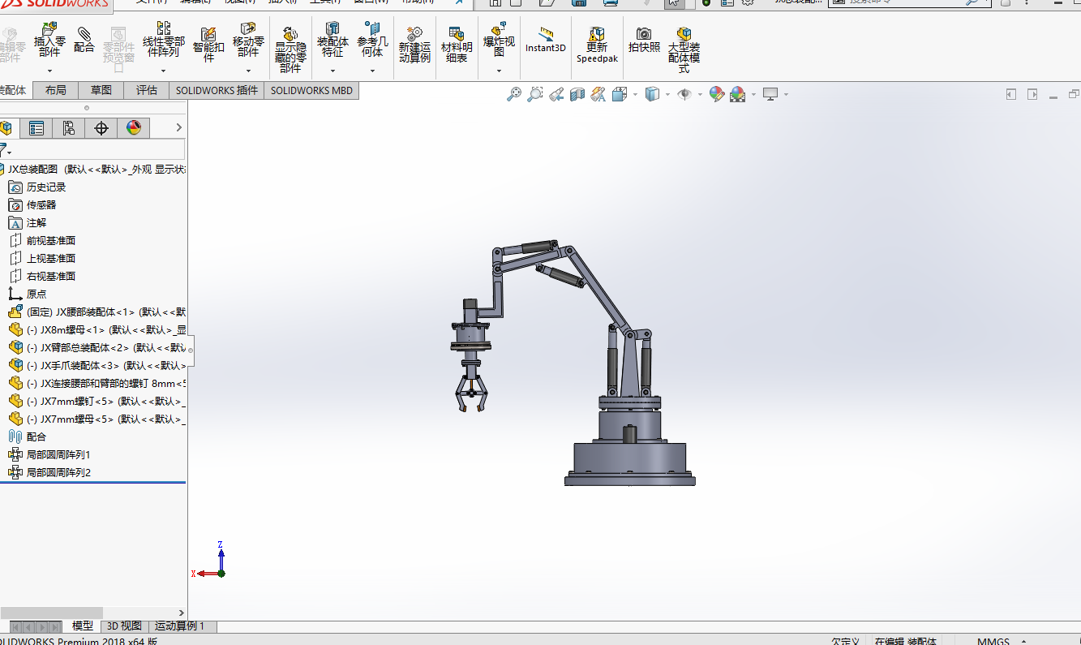This screenshot has width=1081, height=645.
Task: Toggle visibility of hidden components
Action: click(x=290, y=45)
